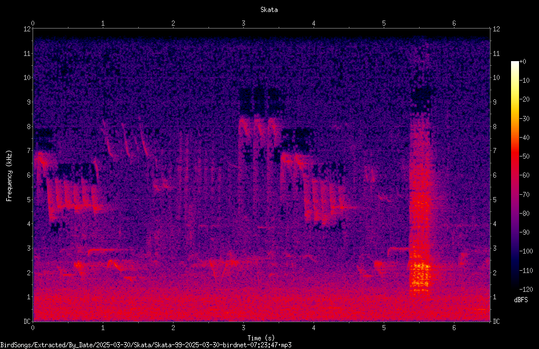This screenshot has height=349, width=539.
Task: Click the "5" tick on the left frequency axis
Action: (x=29, y=199)
